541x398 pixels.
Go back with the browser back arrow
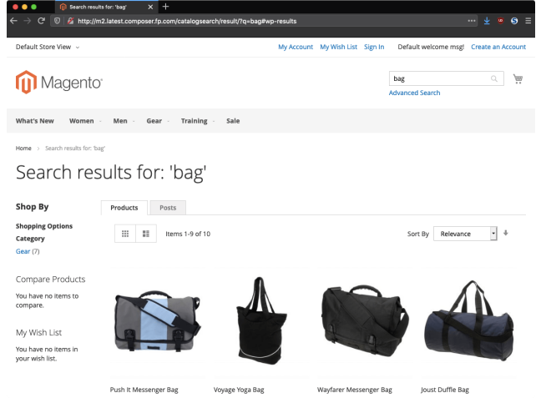pyautogui.click(x=14, y=21)
